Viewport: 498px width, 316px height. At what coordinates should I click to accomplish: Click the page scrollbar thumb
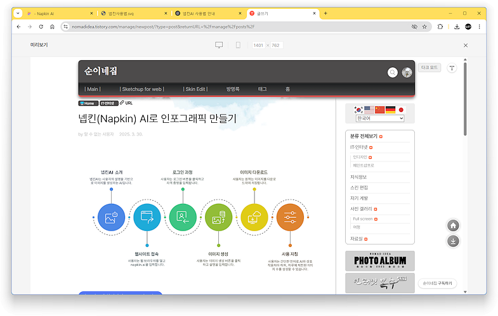pyautogui.click(x=465, y=99)
